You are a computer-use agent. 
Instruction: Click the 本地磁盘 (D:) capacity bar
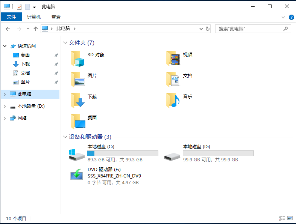click(x=218, y=153)
